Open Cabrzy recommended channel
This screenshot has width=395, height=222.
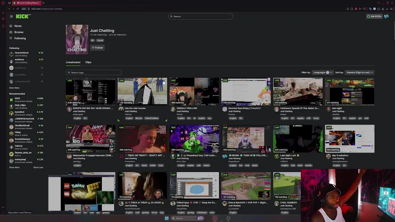(26, 147)
